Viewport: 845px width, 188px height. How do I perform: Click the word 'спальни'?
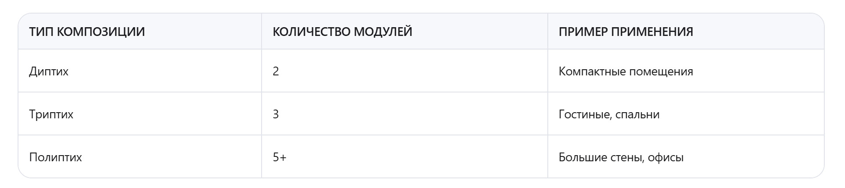point(637,114)
